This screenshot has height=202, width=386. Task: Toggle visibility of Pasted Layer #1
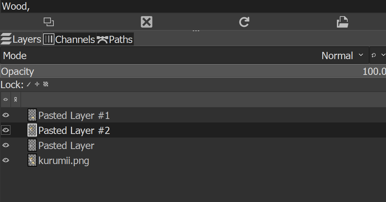(x=6, y=115)
